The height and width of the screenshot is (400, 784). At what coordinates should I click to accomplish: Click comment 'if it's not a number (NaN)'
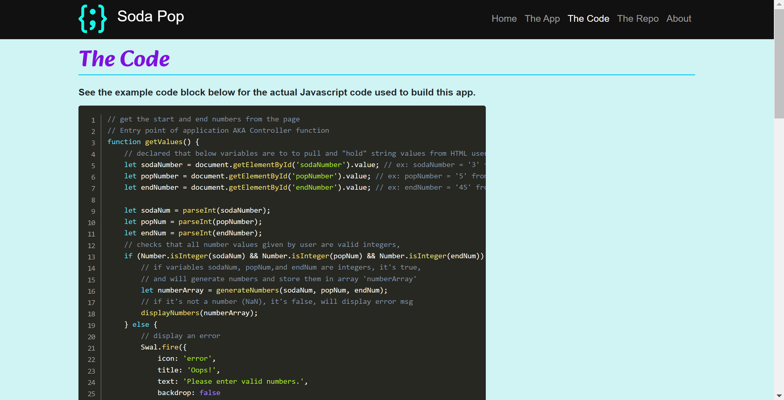point(277,301)
